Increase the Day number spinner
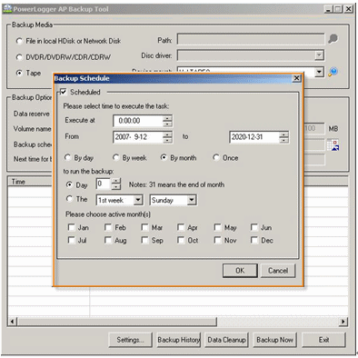Image resolution: width=358 pixels, height=358 pixels. 116,181
